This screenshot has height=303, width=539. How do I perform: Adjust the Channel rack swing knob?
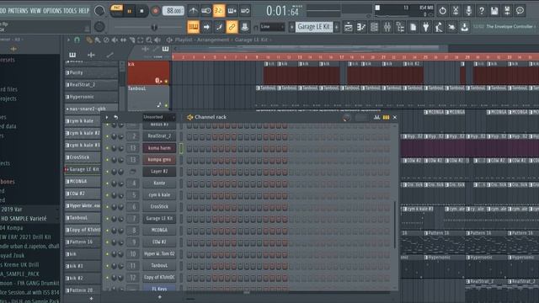(346, 118)
